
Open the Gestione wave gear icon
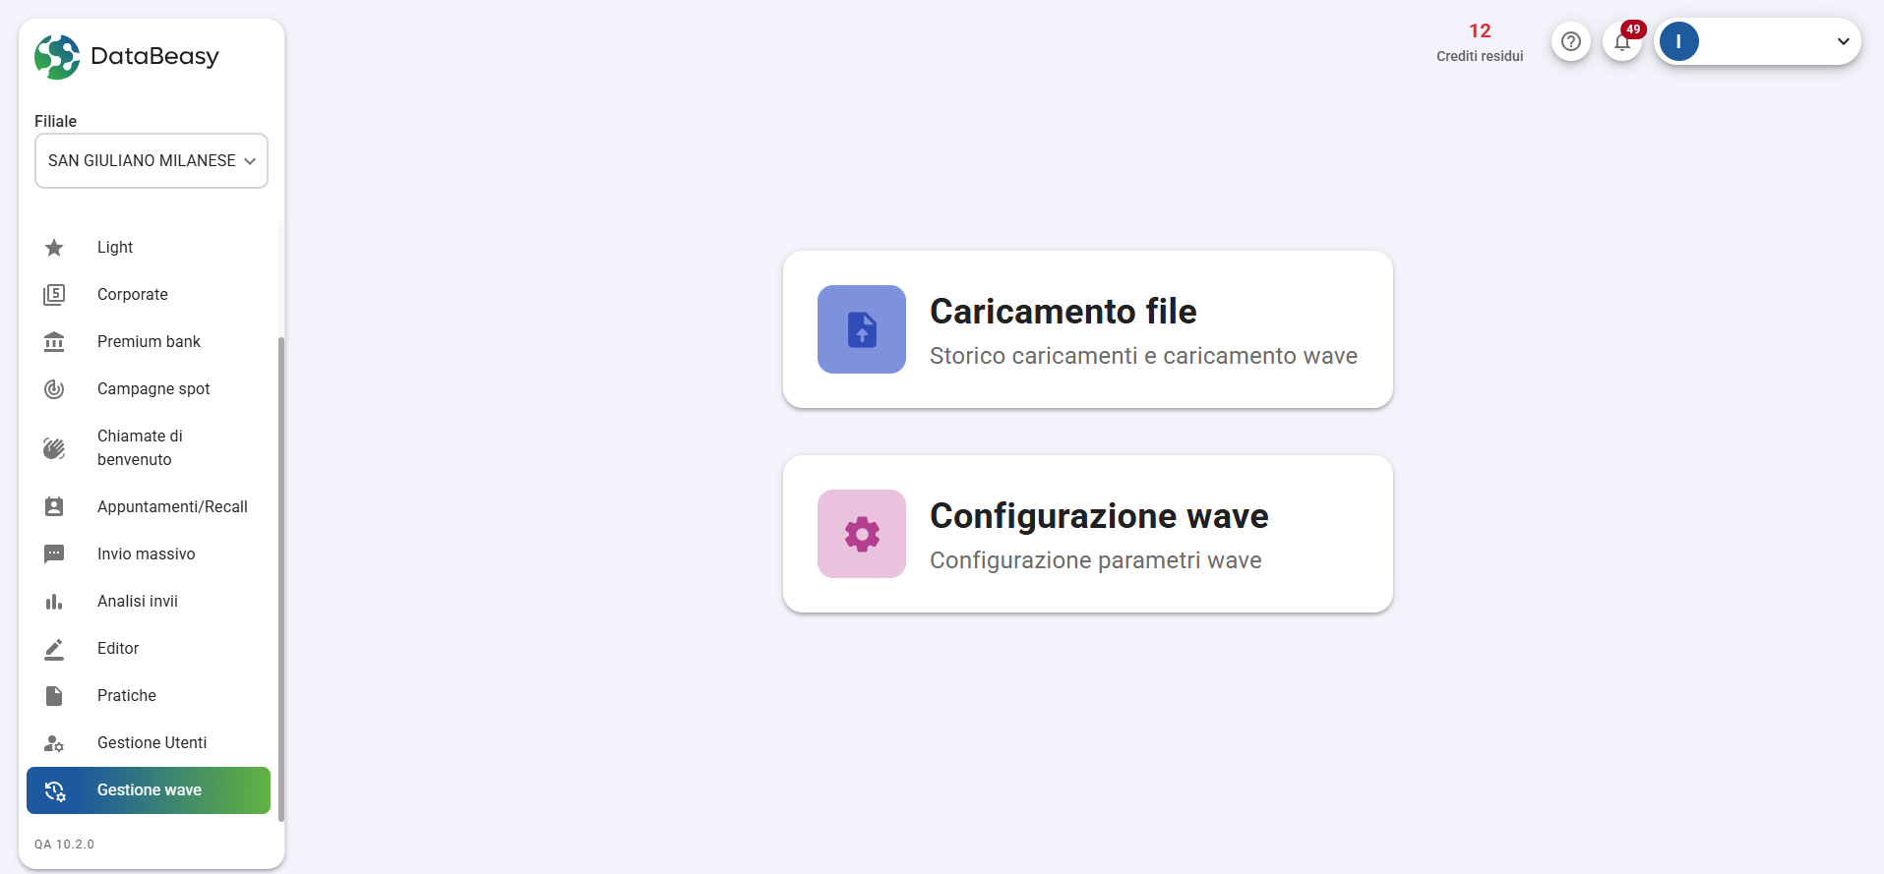point(54,790)
